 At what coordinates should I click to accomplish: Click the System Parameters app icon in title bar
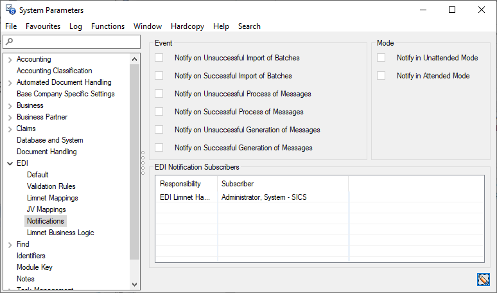click(10, 10)
